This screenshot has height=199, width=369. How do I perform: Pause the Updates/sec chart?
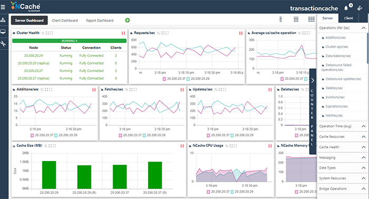point(270,89)
